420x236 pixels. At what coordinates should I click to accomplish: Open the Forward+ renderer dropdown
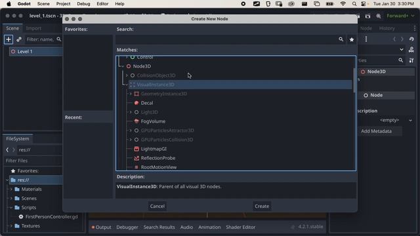click(400, 16)
